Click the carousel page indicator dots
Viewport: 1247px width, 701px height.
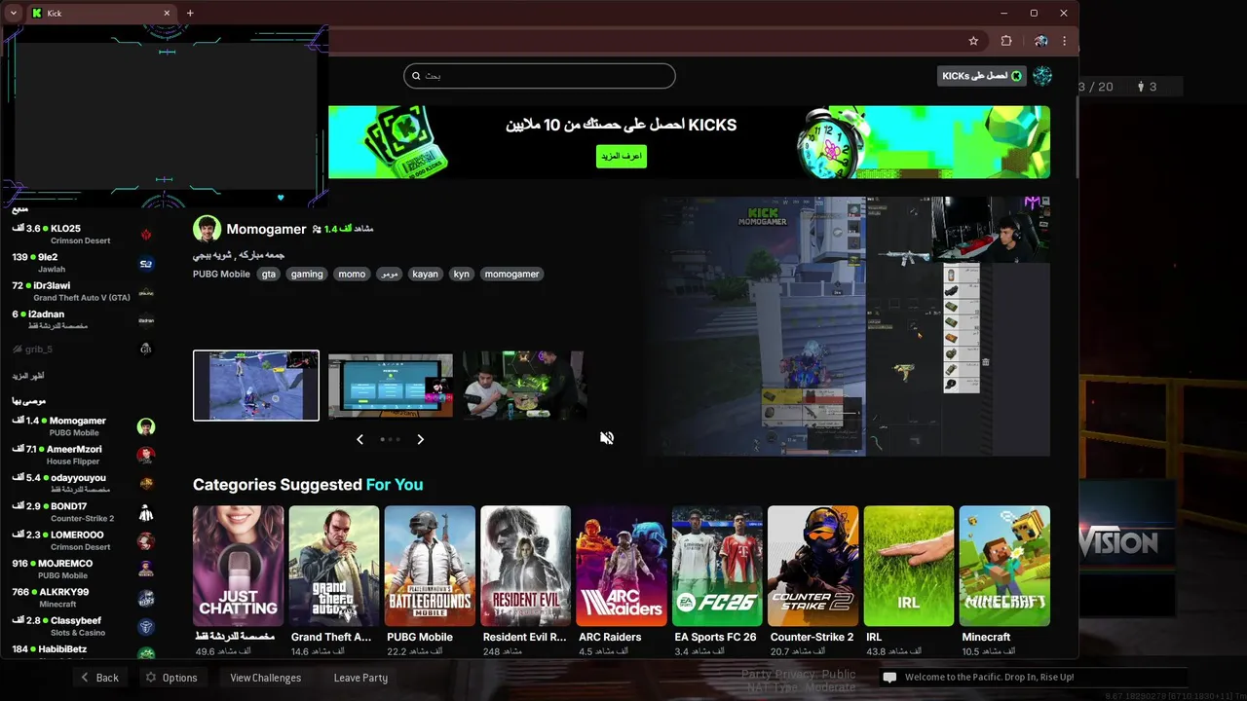(x=390, y=439)
